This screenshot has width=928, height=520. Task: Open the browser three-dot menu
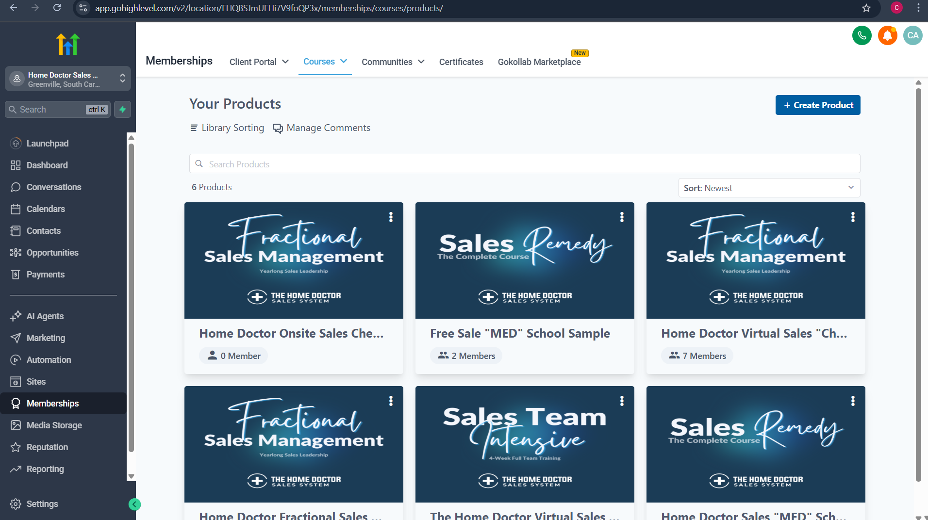[x=918, y=8]
